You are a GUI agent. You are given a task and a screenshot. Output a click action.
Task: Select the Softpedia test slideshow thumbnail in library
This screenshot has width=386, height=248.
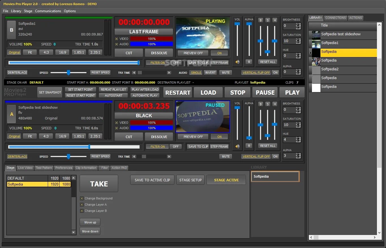(316, 35)
